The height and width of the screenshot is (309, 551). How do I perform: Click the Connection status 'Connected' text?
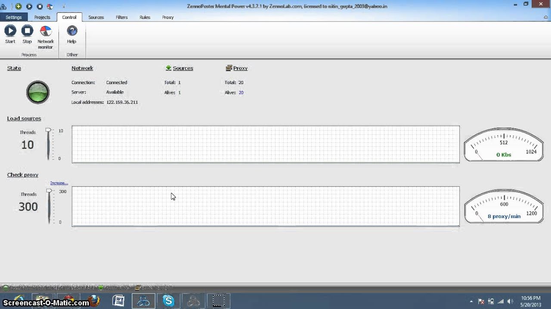pyautogui.click(x=117, y=82)
